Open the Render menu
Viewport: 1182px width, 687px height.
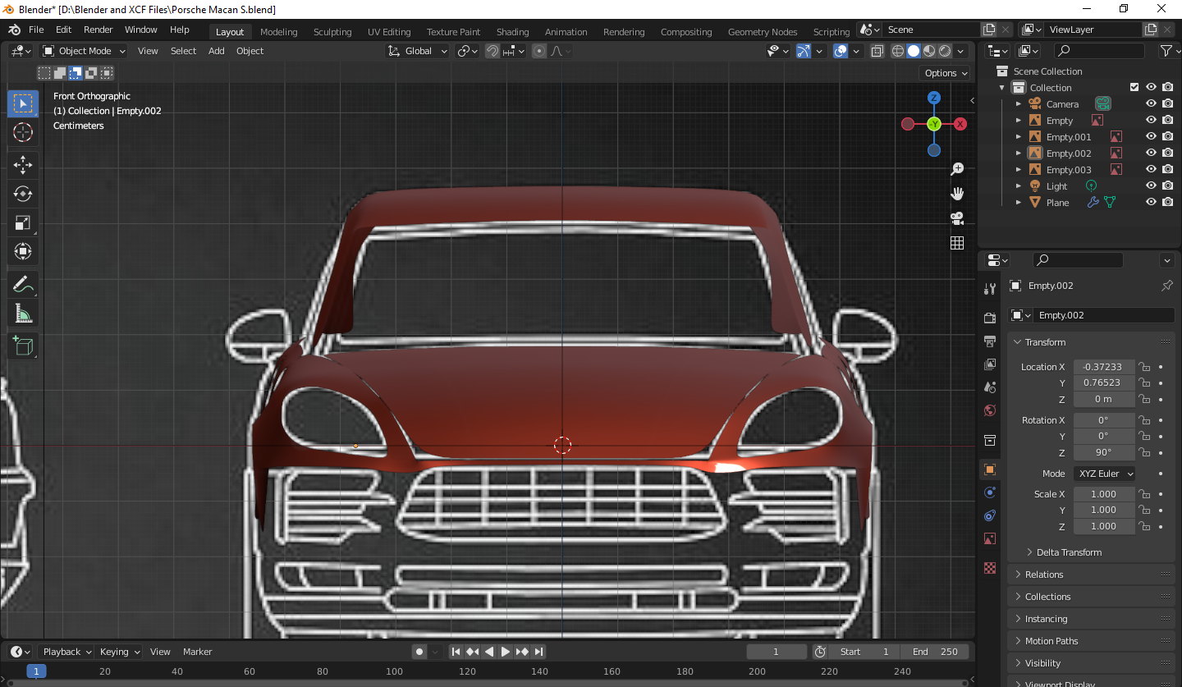tap(98, 30)
